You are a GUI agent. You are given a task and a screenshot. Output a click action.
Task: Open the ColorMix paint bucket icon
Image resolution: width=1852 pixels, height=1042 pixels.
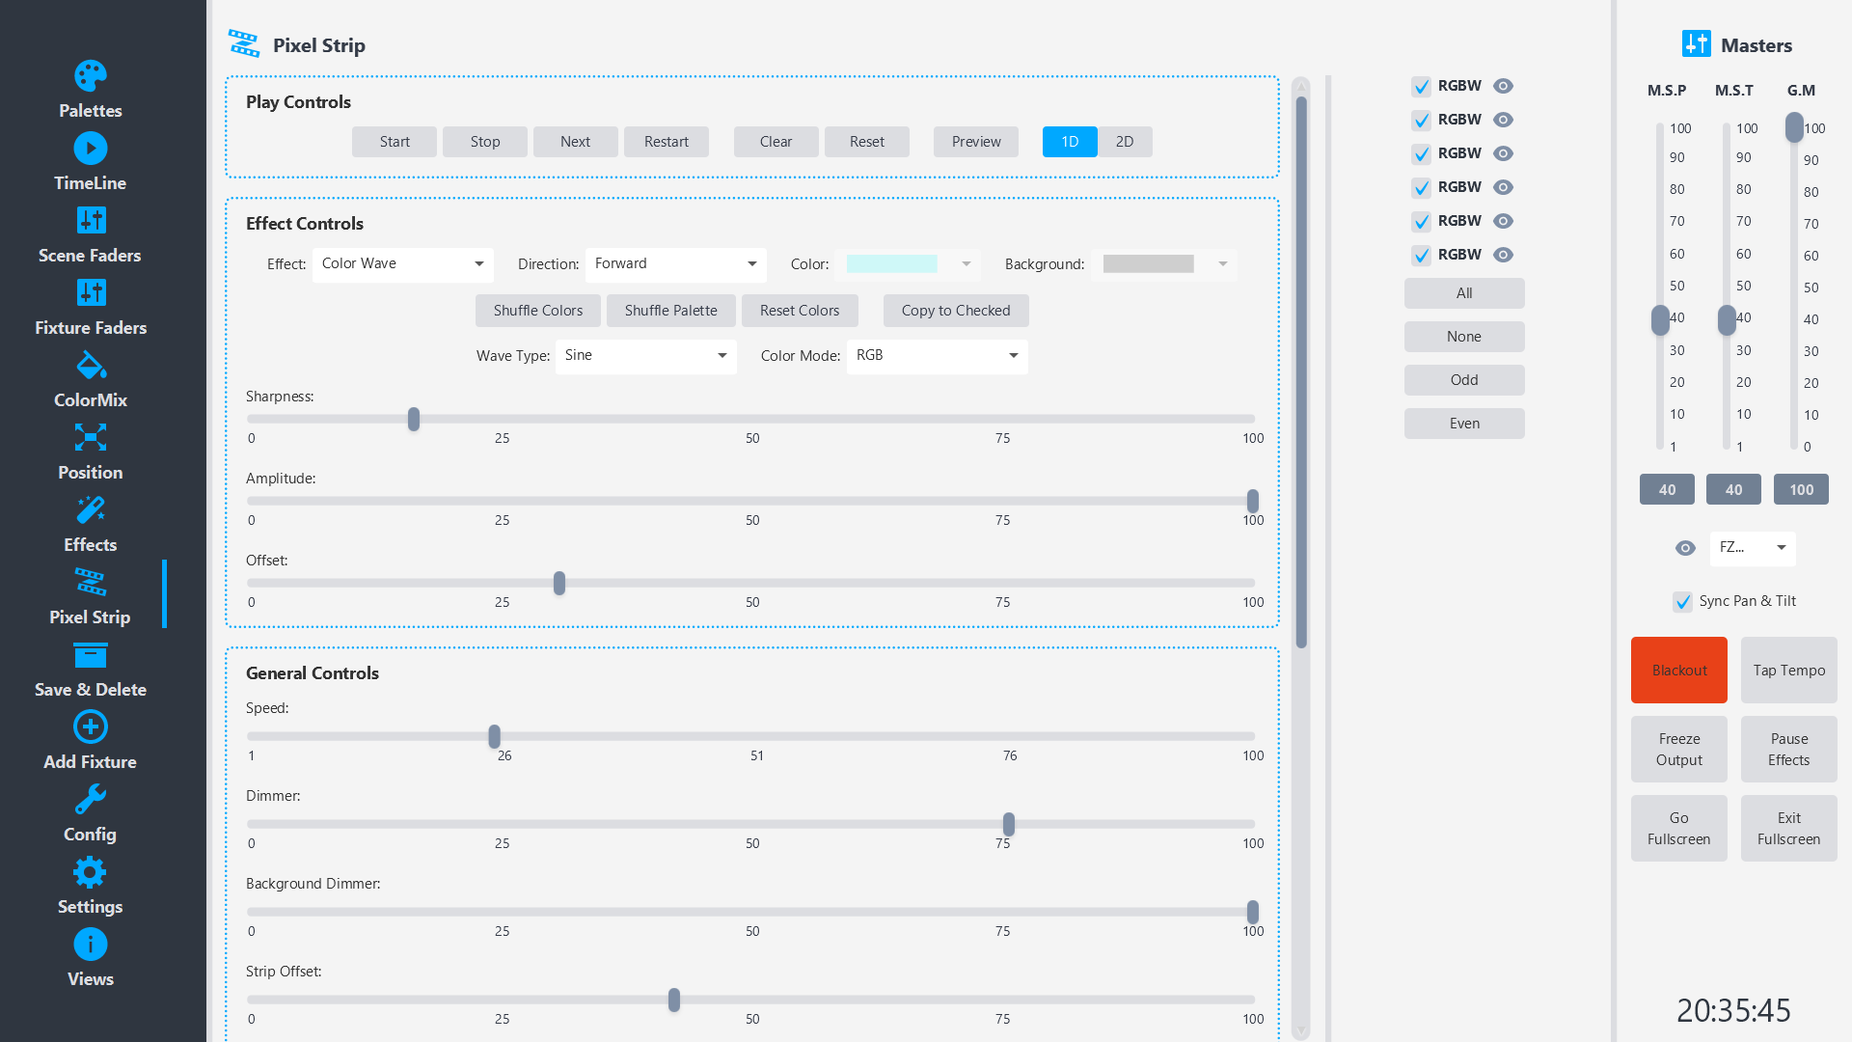[x=90, y=366]
